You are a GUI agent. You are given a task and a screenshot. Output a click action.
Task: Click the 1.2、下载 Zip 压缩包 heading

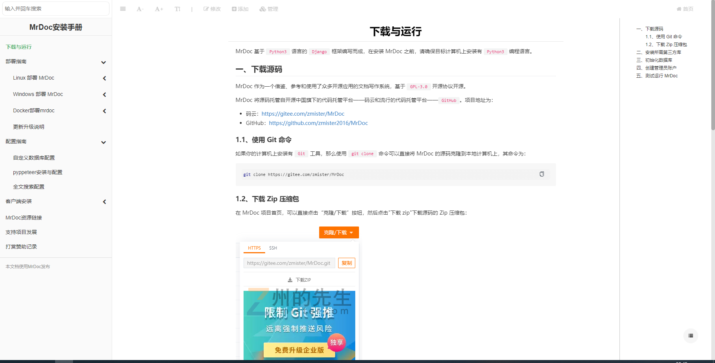267,199
